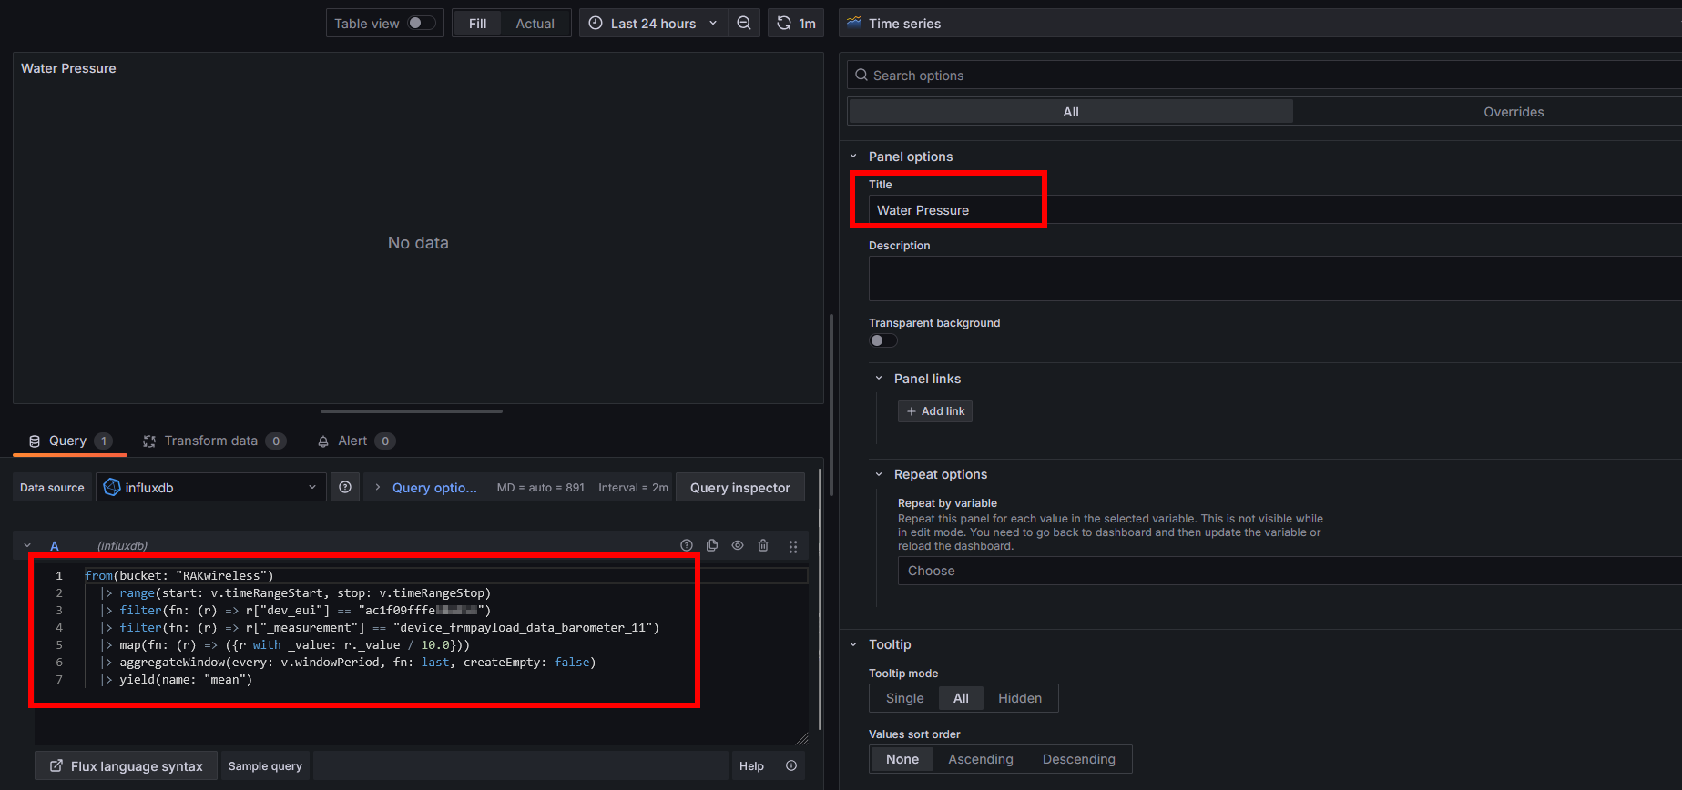Toggle the Table view switch
Image resolution: width=1682 pixels, height=790 pixels.
(421, 23)
